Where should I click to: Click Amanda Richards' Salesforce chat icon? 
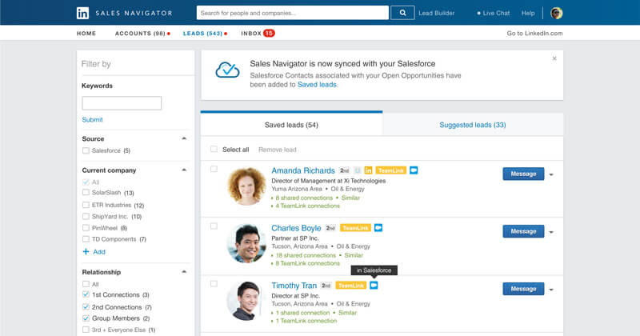pyautogui.click(x=414, y=170)
